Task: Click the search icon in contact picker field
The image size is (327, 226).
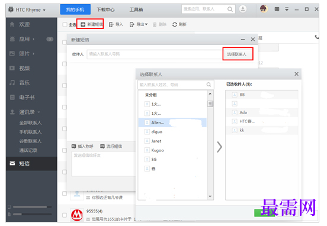Action: (209, 85)
